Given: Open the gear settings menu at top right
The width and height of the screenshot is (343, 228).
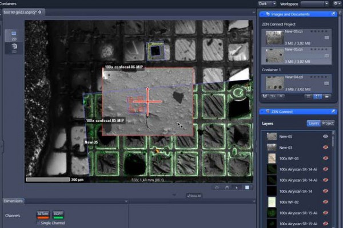Looking at the screenshot, I should [336, 3].
